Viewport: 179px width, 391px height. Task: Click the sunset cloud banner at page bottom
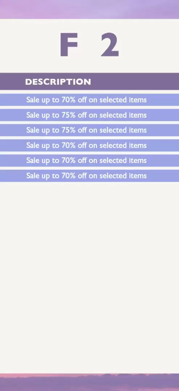89,382
